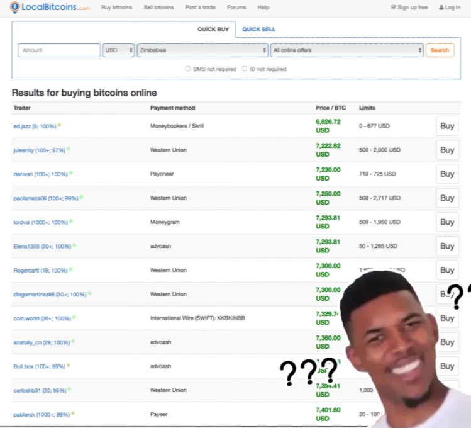The width and height of the screenshot is (471, 428).
Task: Open trader lordval profile
Action: [x=40, y=222]
